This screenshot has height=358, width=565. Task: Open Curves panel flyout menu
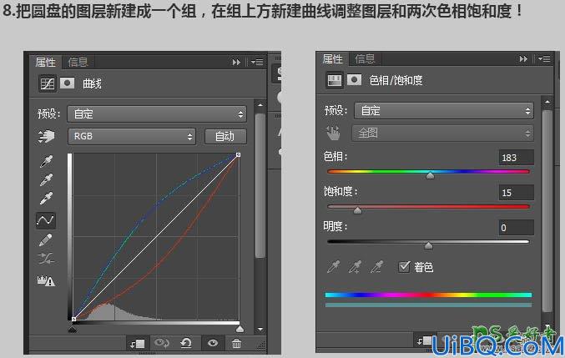pyautogui.click(x=257, y=63)
